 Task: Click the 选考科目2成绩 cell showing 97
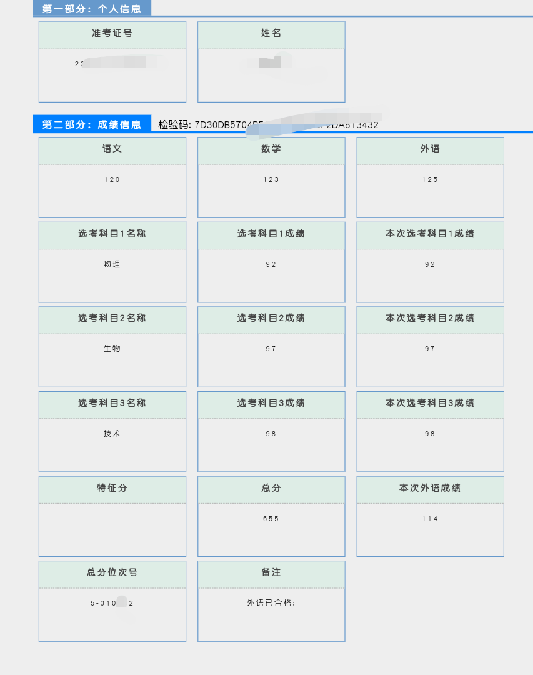pos(271,349)
